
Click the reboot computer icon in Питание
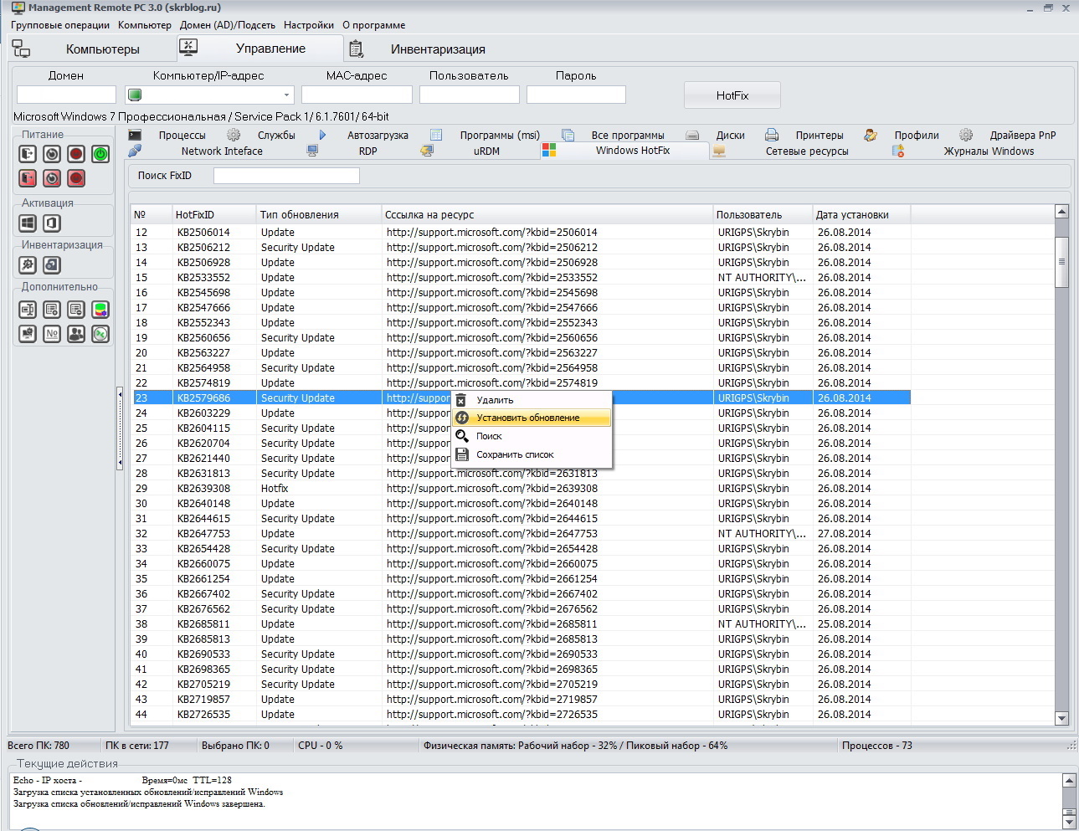point(52,154)
